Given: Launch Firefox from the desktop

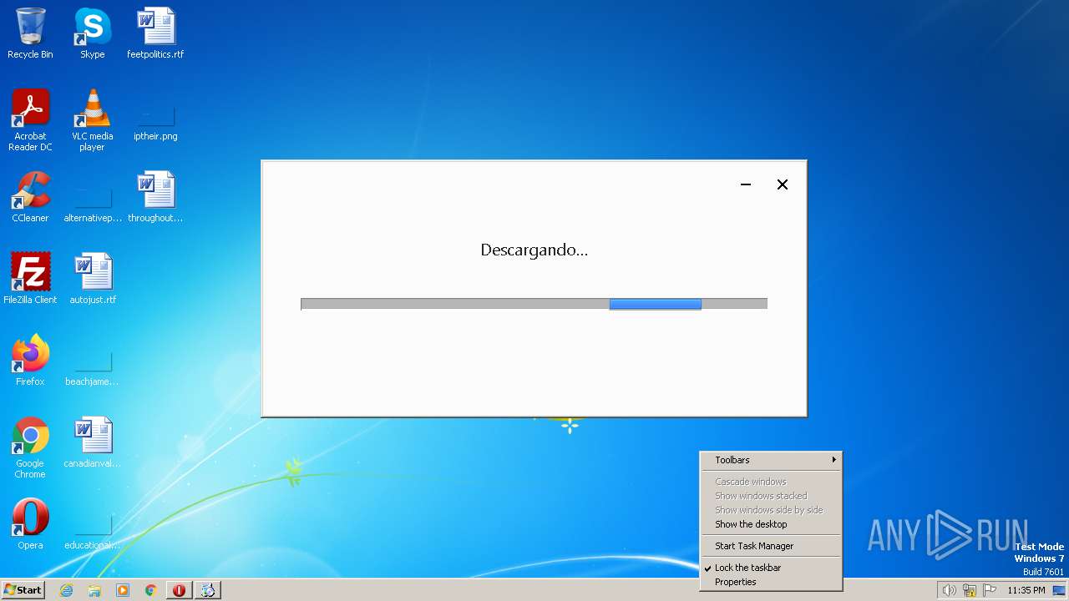Looking at the screenshot, I should click(30, 361).
